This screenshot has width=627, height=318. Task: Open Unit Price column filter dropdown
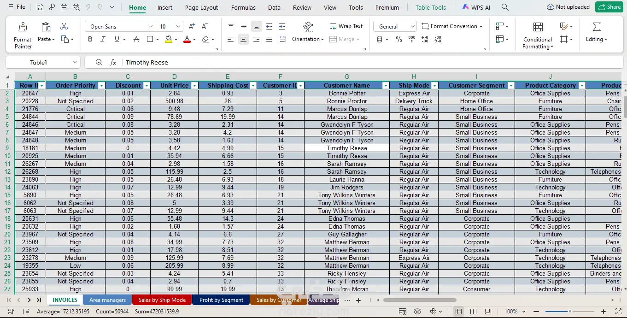click(194, 85)
